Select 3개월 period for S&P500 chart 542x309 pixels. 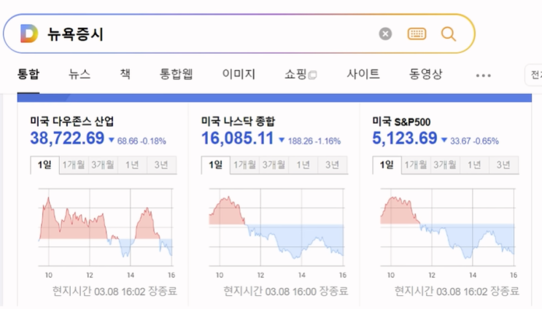coord(445,165)
